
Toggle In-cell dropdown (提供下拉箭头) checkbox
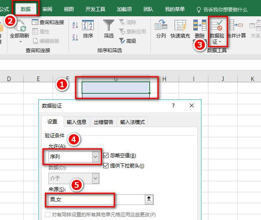[106, 166]
